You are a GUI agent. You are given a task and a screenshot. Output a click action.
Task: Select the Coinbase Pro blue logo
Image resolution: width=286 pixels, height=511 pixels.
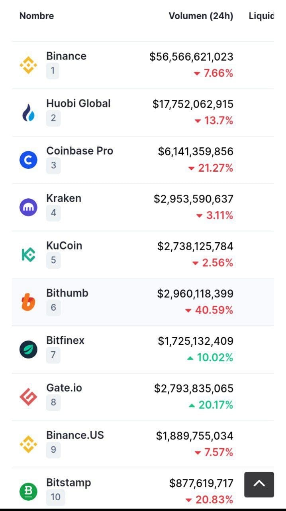click(x=28, y=160)
